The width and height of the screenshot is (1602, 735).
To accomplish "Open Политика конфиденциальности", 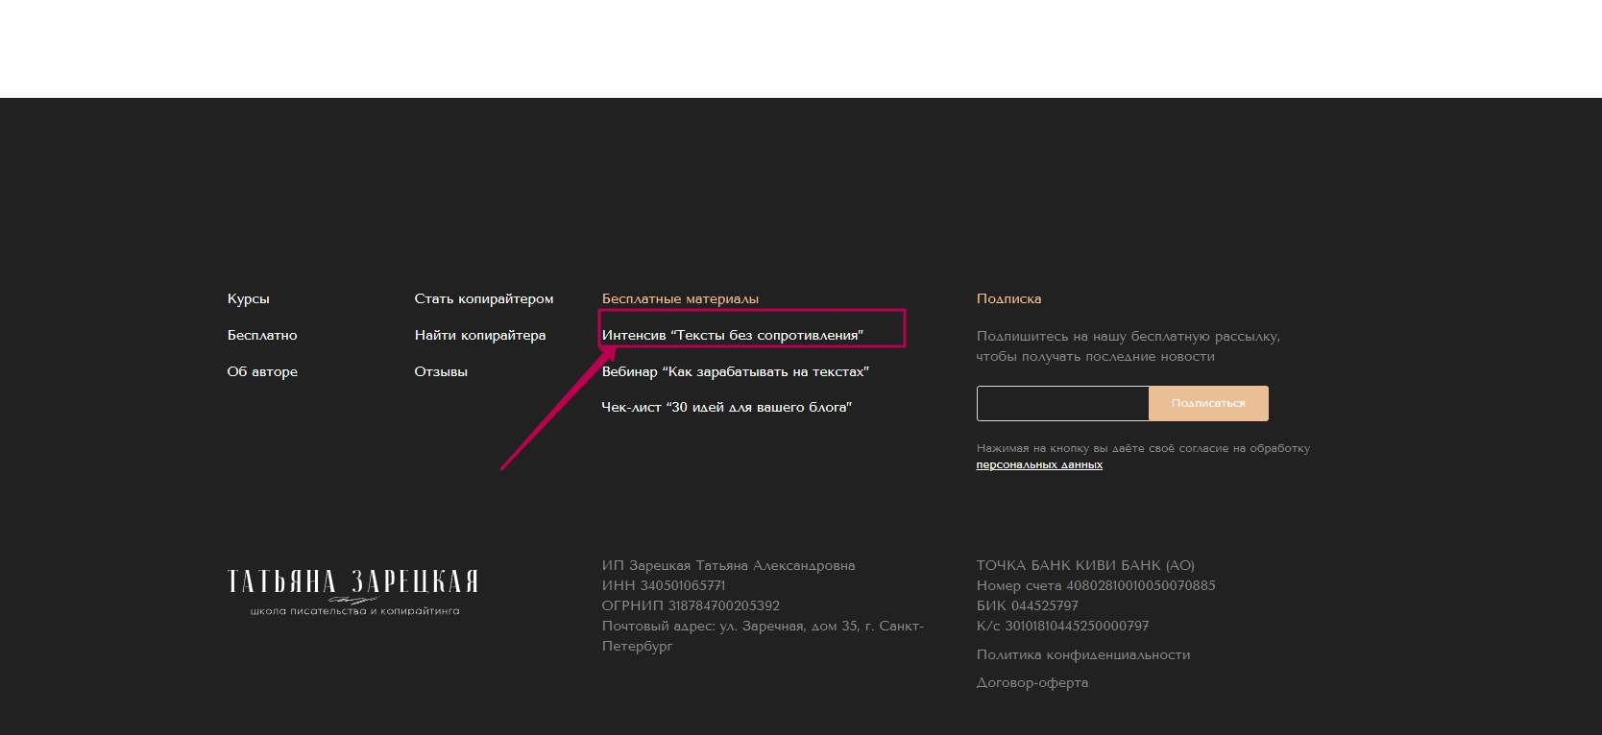I will [1082, 654].
